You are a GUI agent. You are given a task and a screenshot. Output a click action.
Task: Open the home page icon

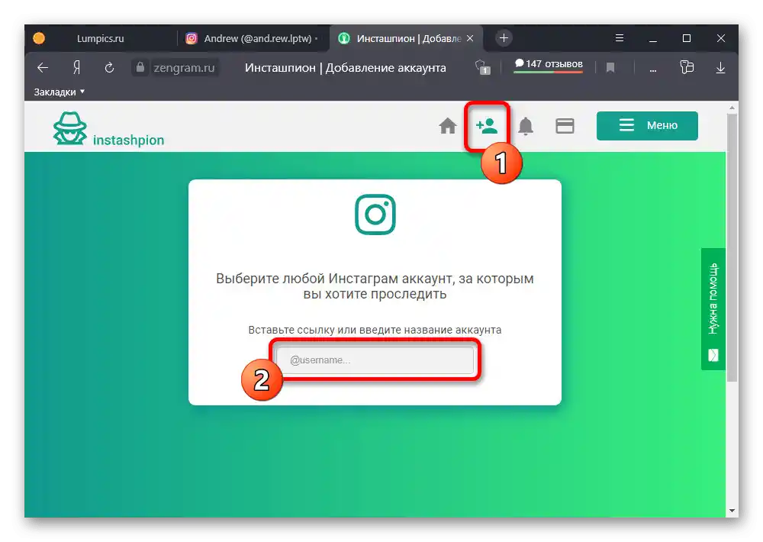tap(448, 126)
